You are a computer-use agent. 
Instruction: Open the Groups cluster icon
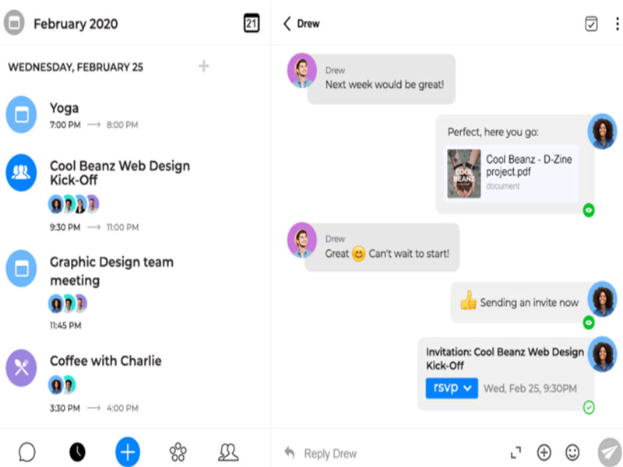178,451
